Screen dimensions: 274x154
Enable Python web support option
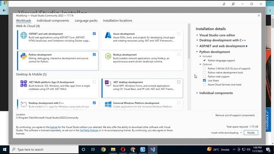pyautogui.click(x=204, y=77)
